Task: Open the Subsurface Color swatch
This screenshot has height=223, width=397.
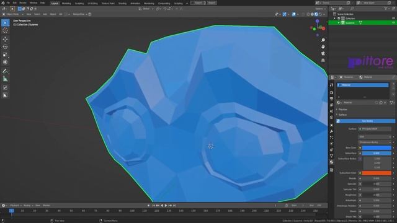Action: coord(377,173)
